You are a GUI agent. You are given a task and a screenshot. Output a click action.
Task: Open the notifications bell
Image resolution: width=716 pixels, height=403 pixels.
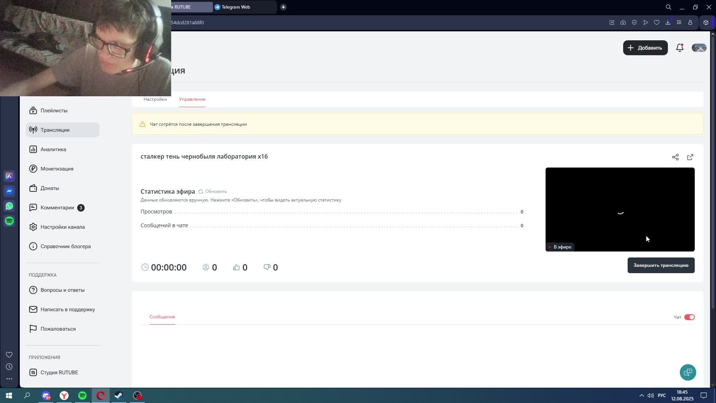coord(679,48)
